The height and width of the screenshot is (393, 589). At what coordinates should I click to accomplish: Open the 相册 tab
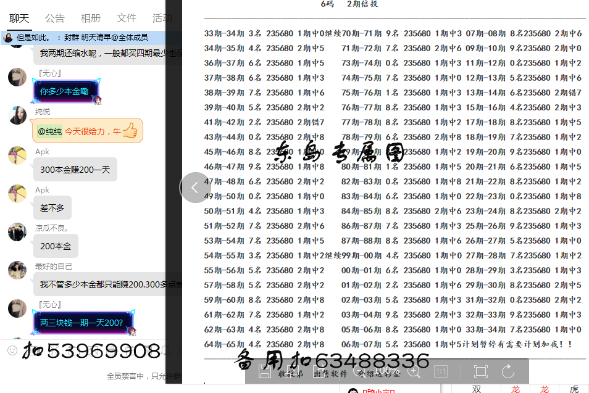coord(91,19)
